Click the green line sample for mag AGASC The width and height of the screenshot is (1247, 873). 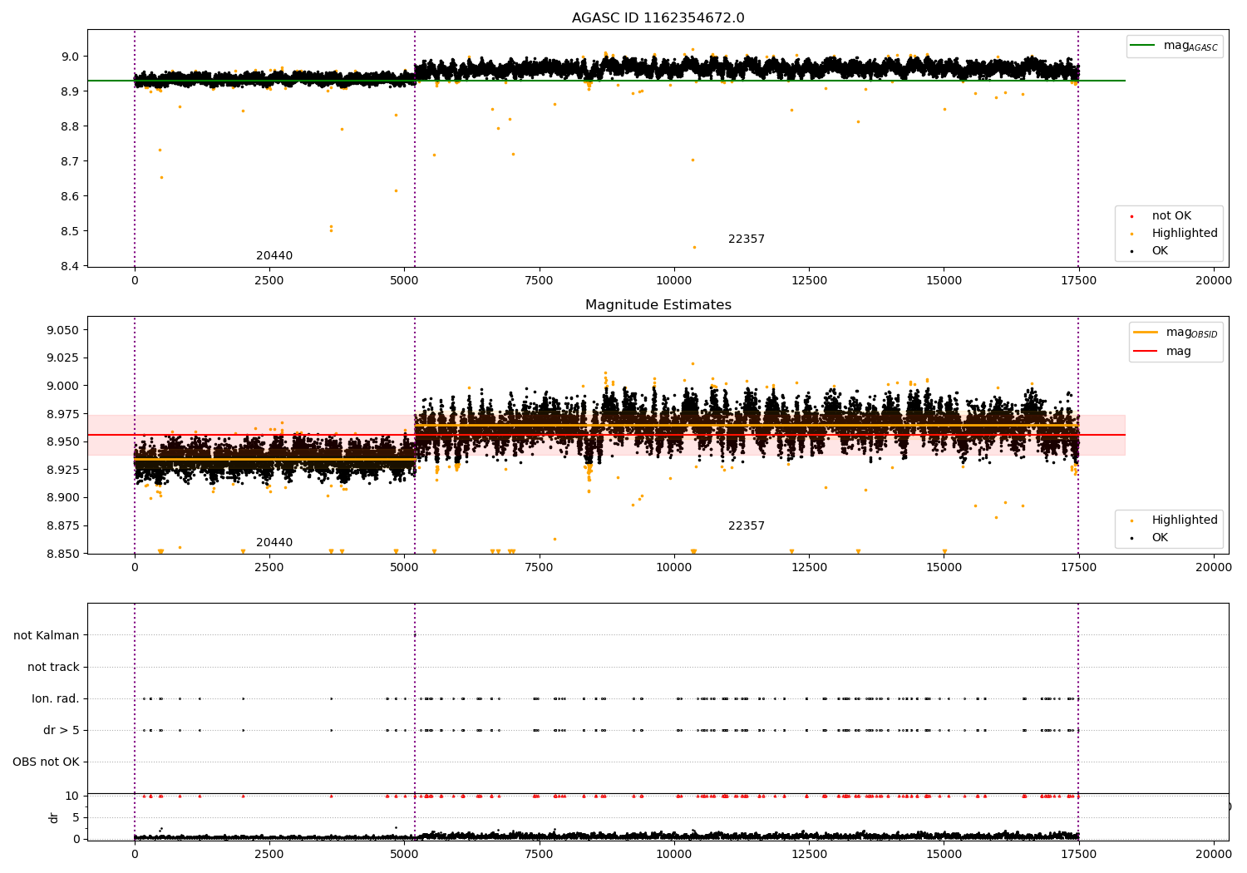coord(1143,46)
